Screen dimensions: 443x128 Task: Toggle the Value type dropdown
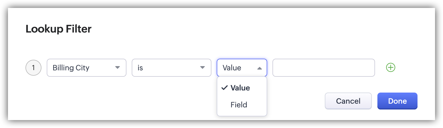pos(242,68)
